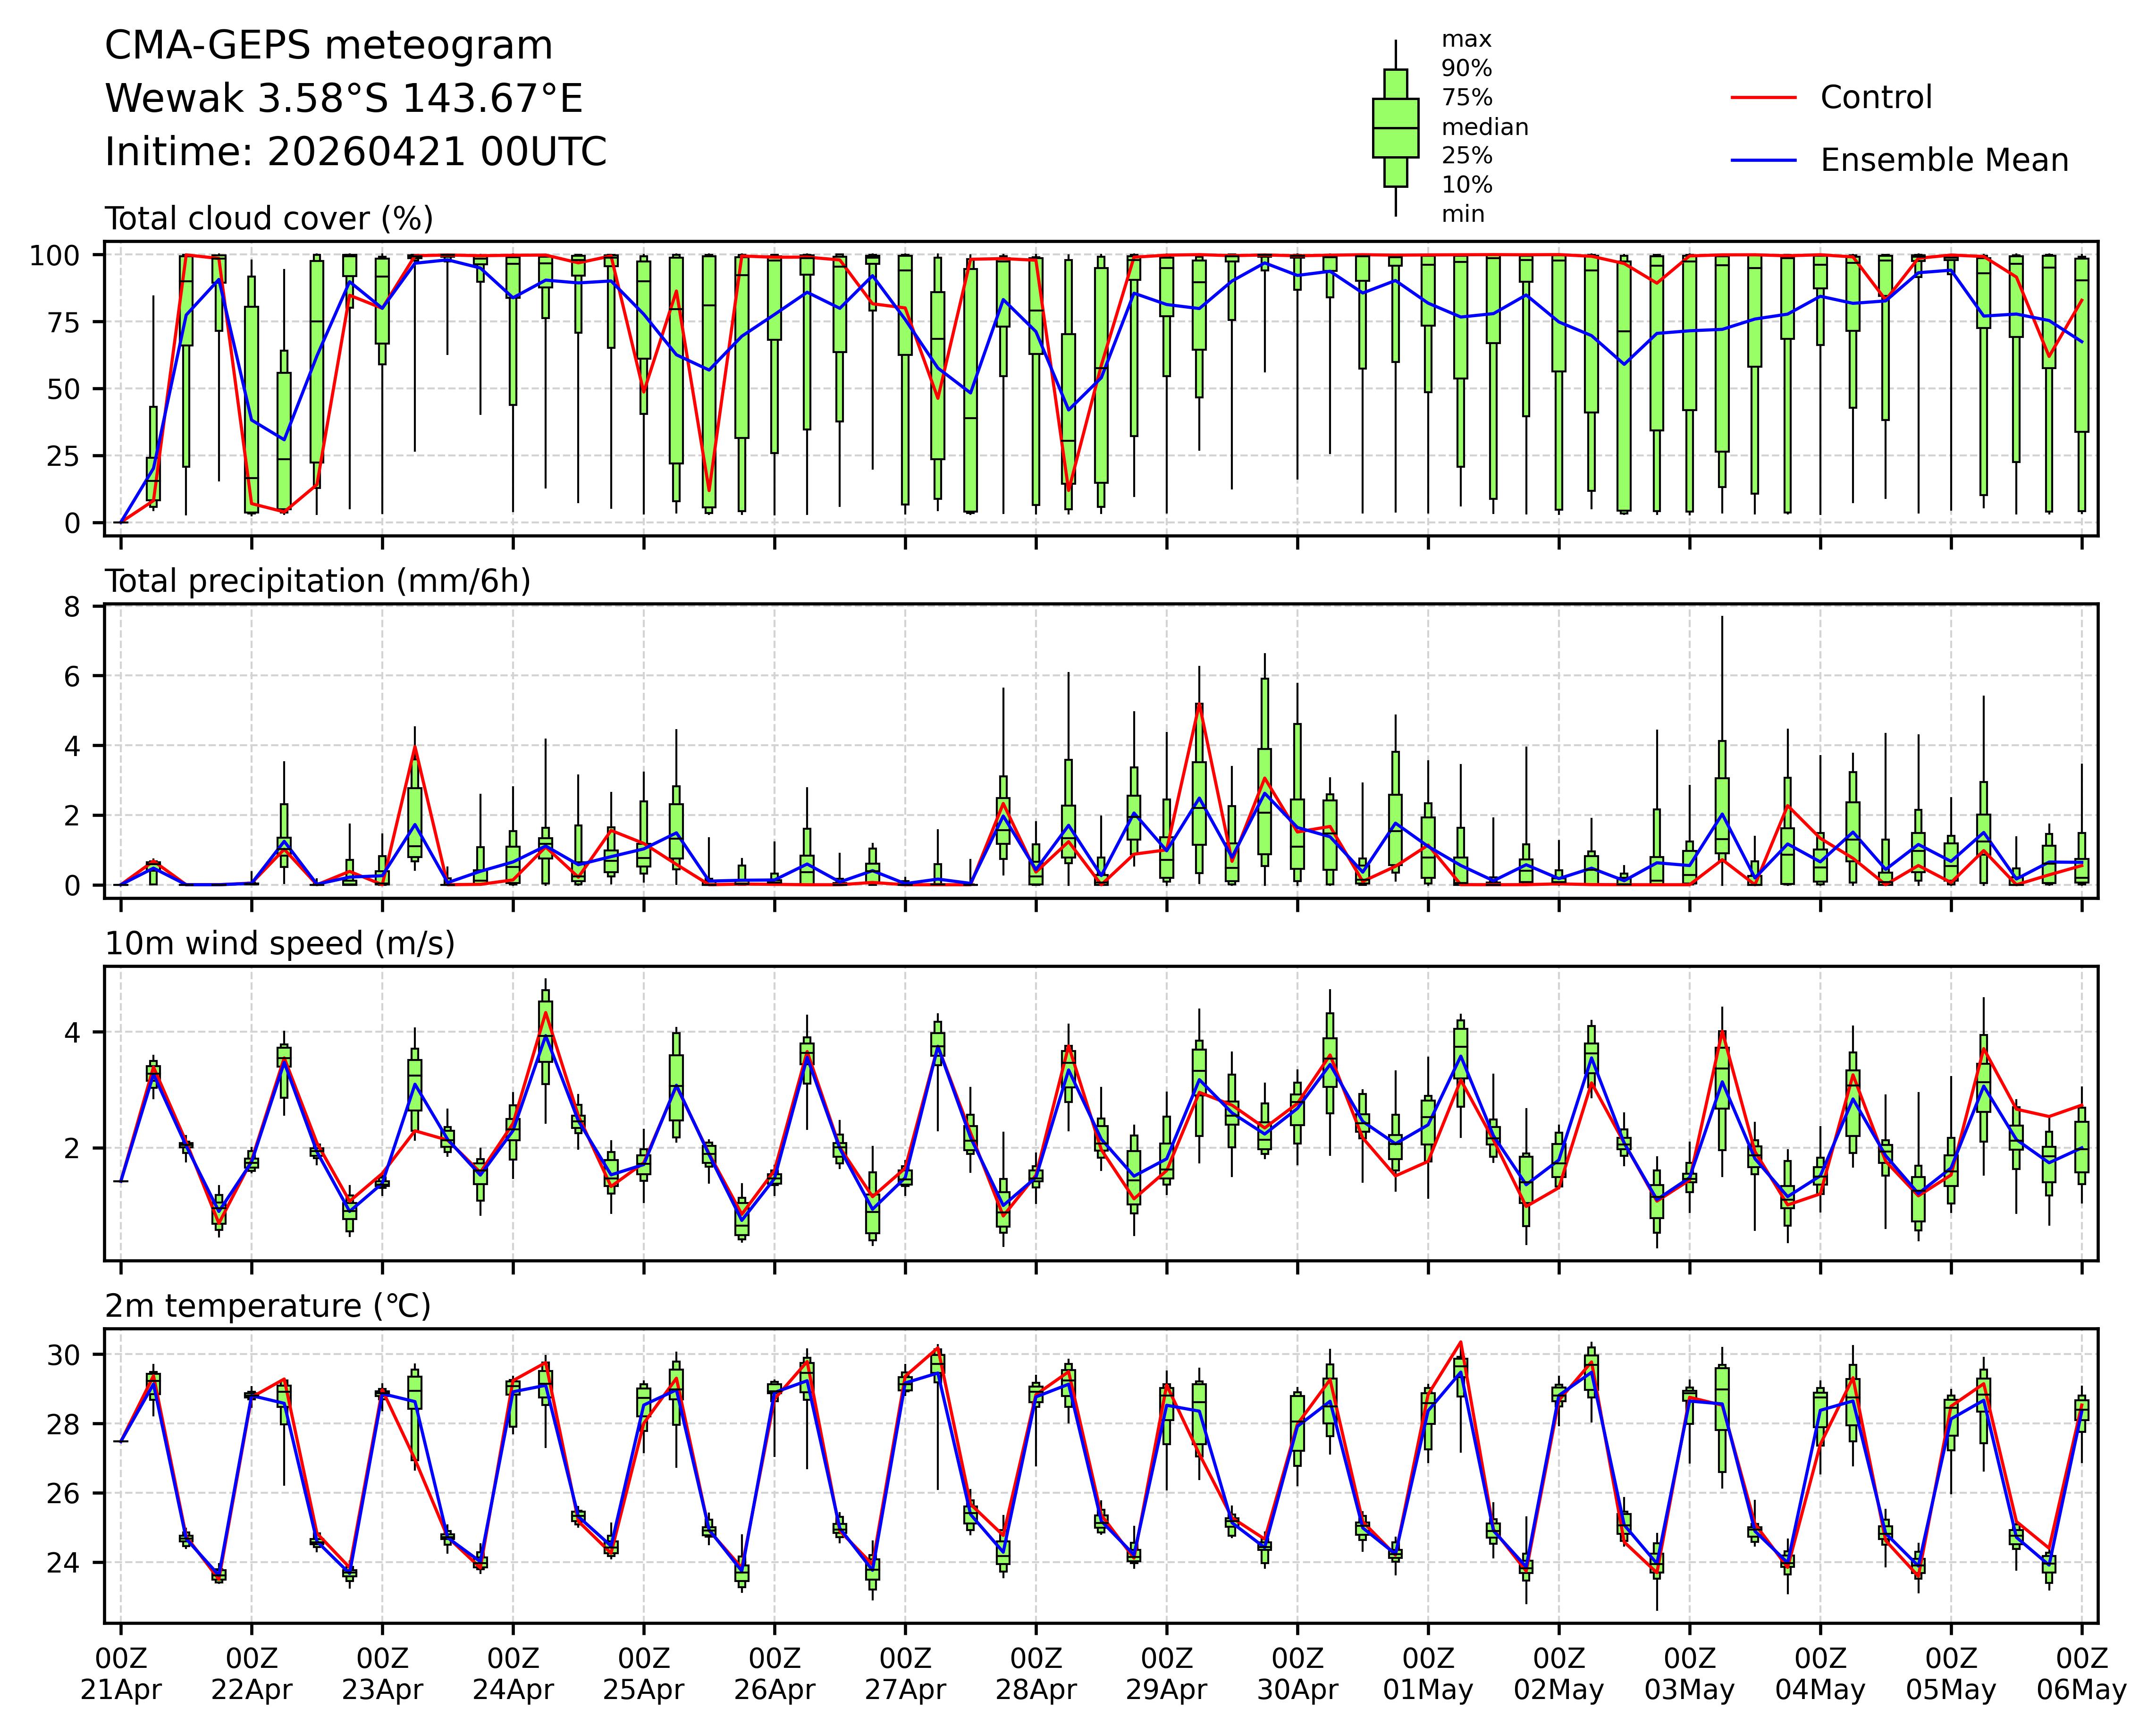Click the 'CMA-GEPS meteogram' title
The width and height of the screenshot is (2156, 1733).
click(328, 46)
